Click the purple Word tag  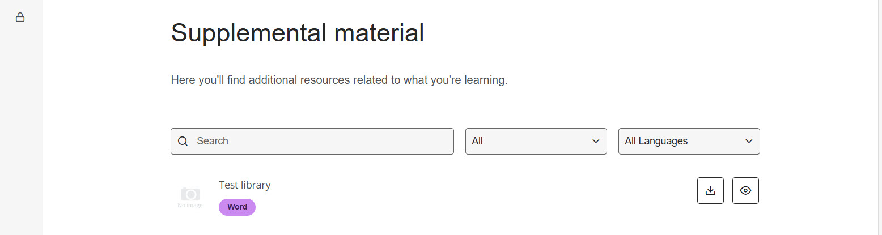[237, 207]
